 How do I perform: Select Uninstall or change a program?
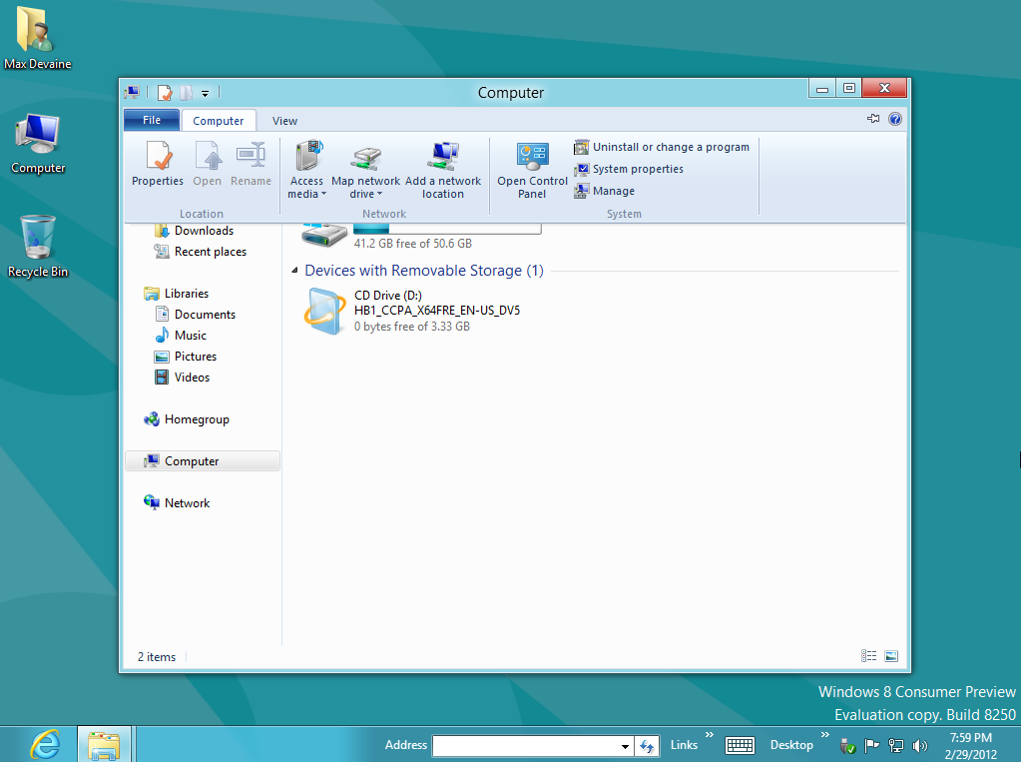click(x=662, y=148)
